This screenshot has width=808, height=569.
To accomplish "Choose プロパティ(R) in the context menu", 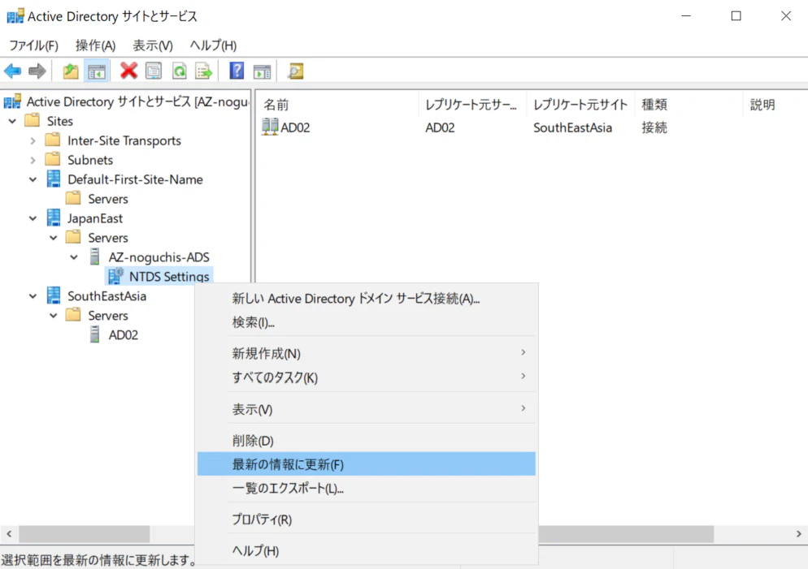I will pos(367,519).
